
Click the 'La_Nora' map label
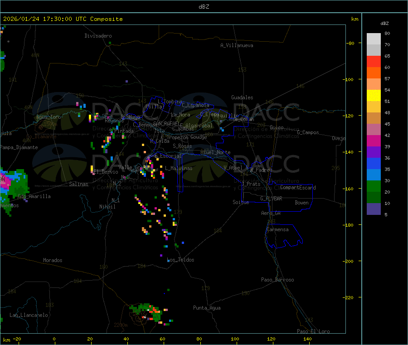pyautogui.click(x=180, y=115)
